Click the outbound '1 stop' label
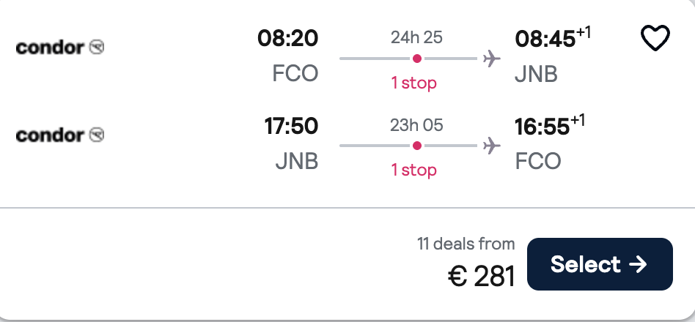Image resolution: width=695 pixels, height=322 pixels. [414, 83]
